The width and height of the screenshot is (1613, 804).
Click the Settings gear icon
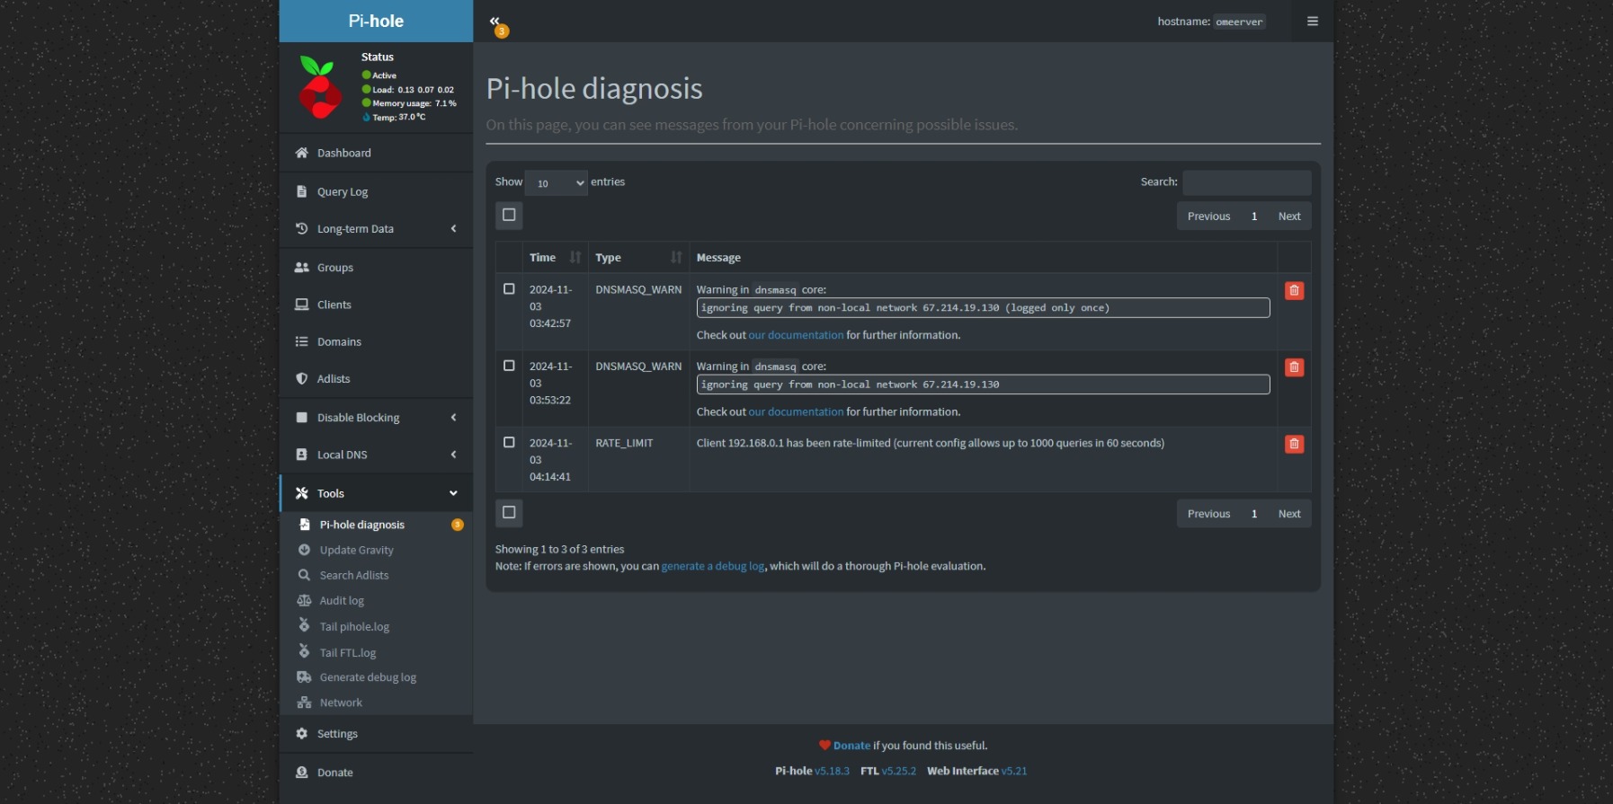pyautogui.click(x=302, y=733)
